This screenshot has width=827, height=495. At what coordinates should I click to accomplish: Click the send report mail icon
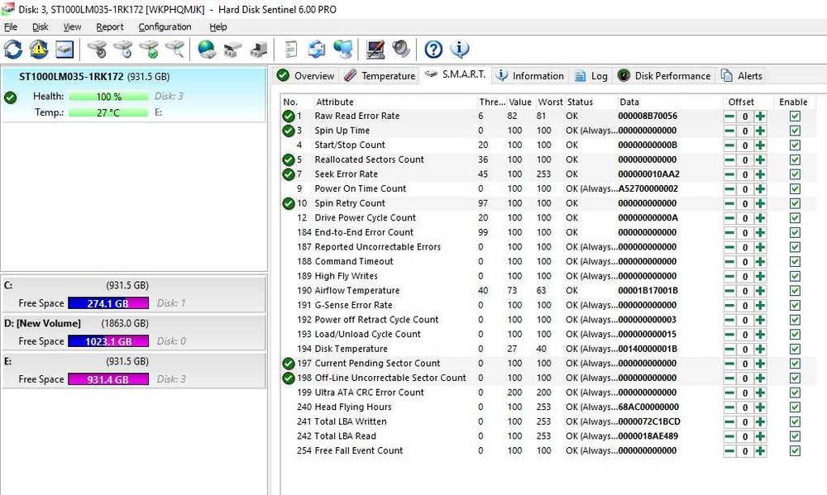(x=317, y=50)
